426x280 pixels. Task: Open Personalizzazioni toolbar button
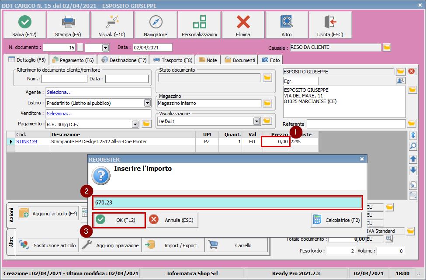point(199,25)
